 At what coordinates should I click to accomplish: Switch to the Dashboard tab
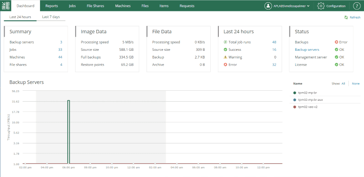(25, 6)
